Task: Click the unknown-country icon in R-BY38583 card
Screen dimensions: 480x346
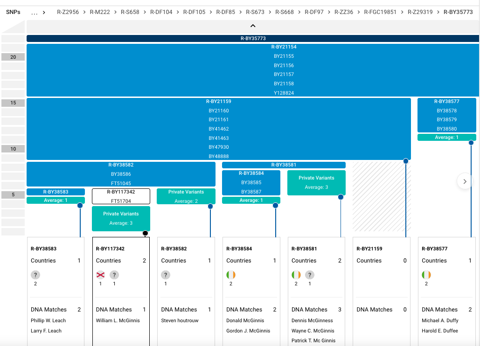Action: [x=35, y=275]
